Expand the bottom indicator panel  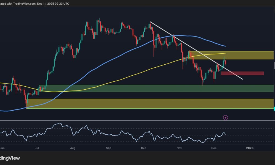[x=137, y=120]
